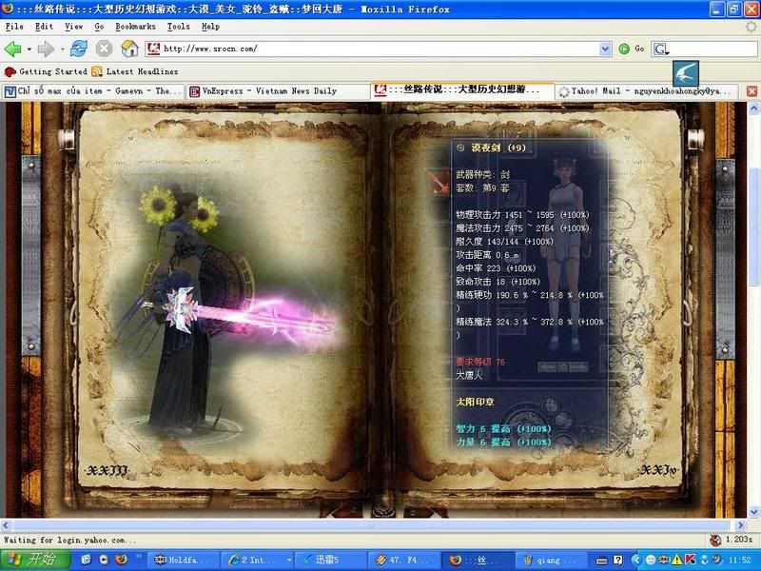The height and width of the screenshot is (571, 761).
Task: Click the language bar help question mark icon
Action: pos(617,561)
